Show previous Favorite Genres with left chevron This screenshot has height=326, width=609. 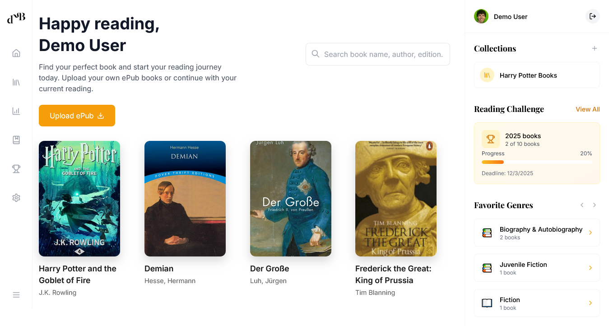click(x=582, y=205)
